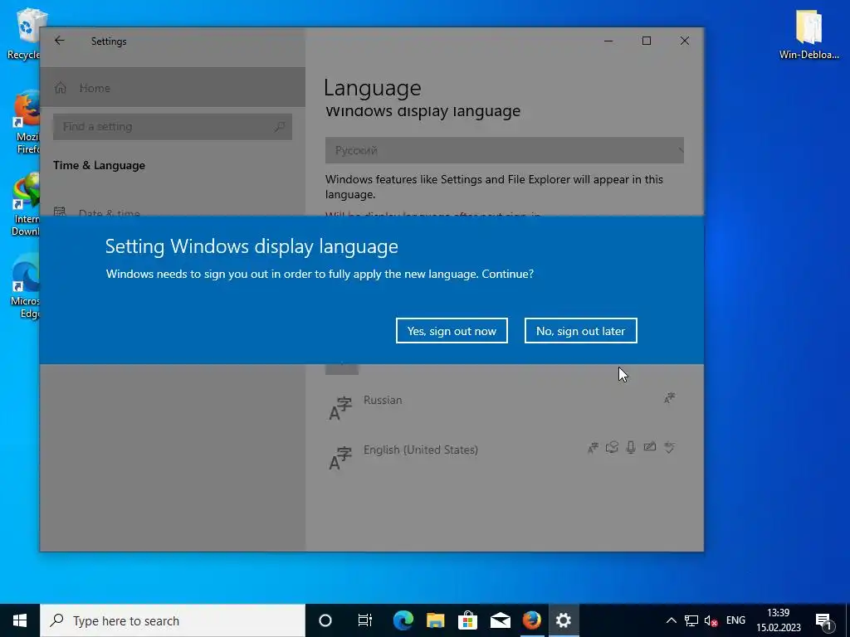Click the muted volume tray icon

(711, 620)
